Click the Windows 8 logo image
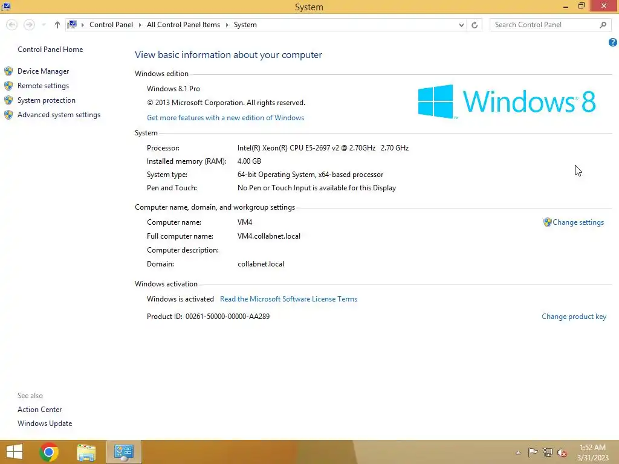The width and height of the screenshot is (619, 464). tap(507, 101)
